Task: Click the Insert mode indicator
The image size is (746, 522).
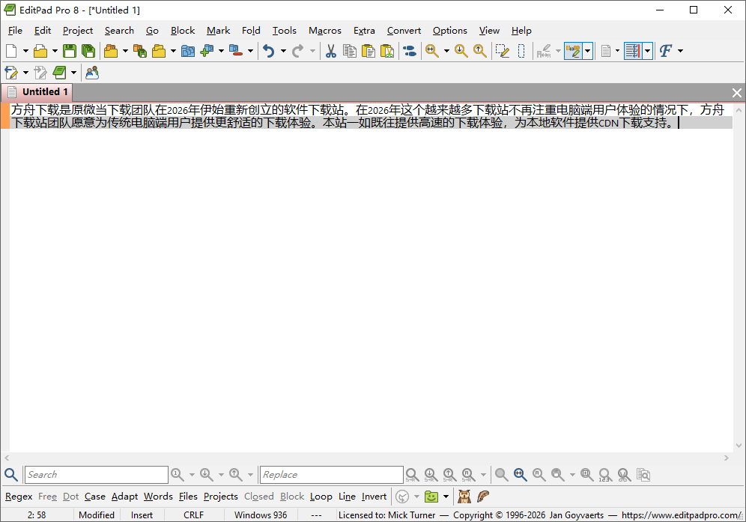Action: (x=142, y=515)
